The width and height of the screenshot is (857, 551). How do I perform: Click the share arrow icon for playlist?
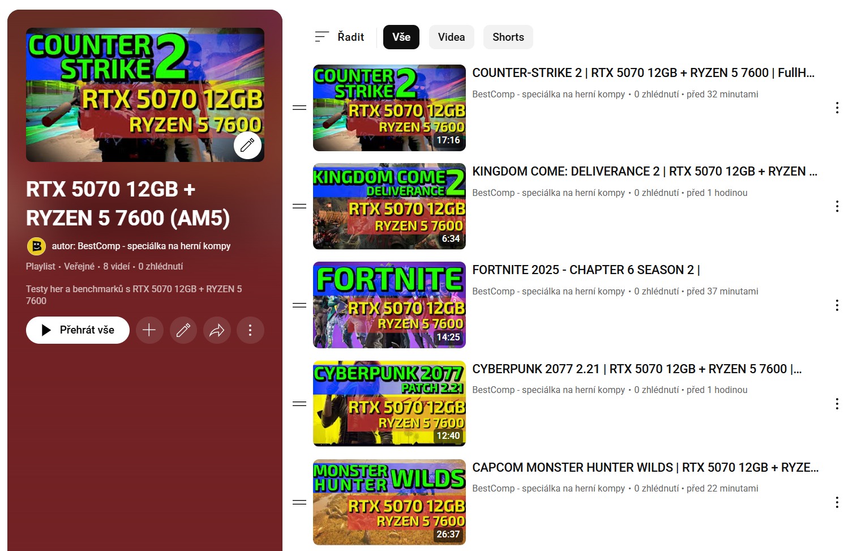(x=217, y=330)
